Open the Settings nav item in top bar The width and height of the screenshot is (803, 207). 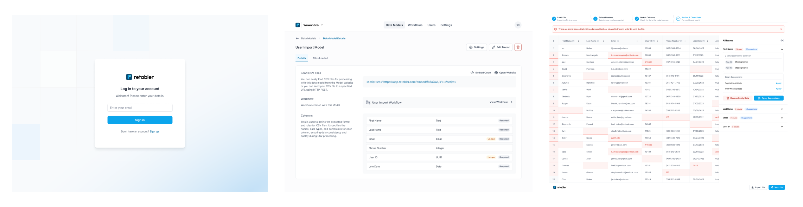click(x=446, y=25)
